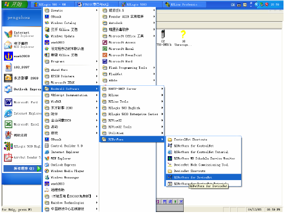Open the Adobe folder

click(128, 80)
